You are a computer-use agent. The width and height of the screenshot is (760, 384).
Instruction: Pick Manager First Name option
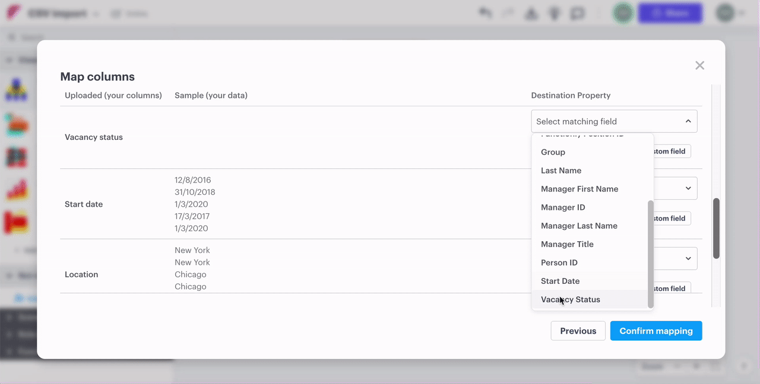tap(579, 189)
